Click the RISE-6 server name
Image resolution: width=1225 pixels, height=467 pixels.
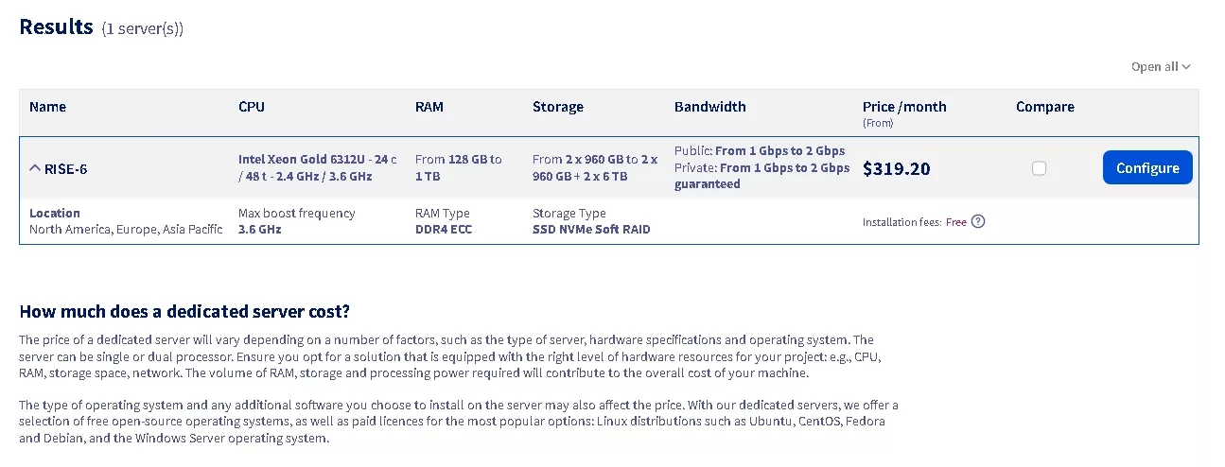pos(66,168)
